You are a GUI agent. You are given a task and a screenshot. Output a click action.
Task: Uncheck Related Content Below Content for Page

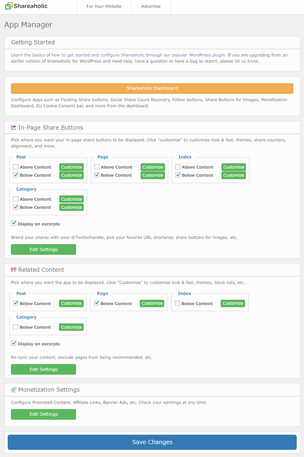[x=97, y=303]
